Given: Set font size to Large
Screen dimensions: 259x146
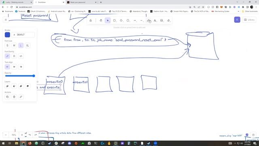Looking at the screenshot, I should (21, 45).
